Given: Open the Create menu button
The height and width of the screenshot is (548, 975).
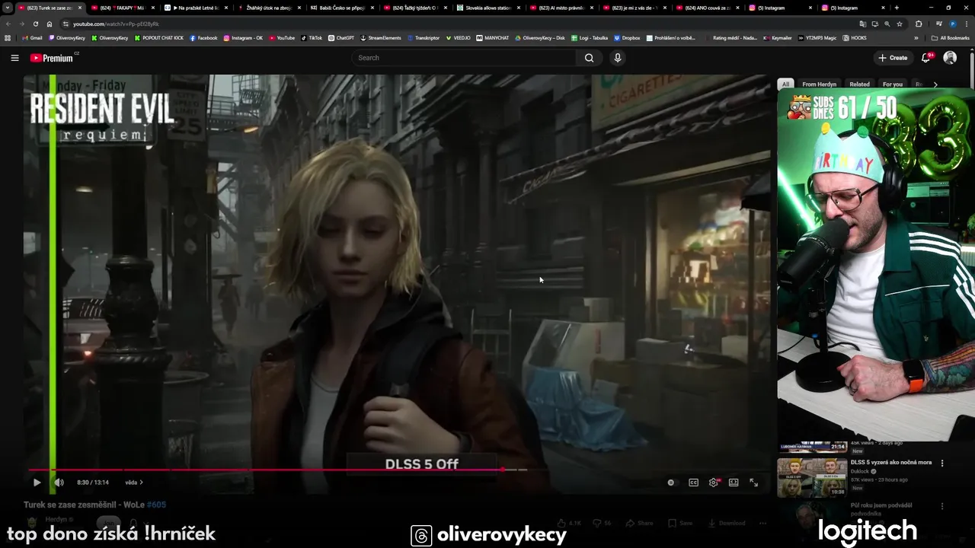Looking at the screenshot, I should coord(892,58).
